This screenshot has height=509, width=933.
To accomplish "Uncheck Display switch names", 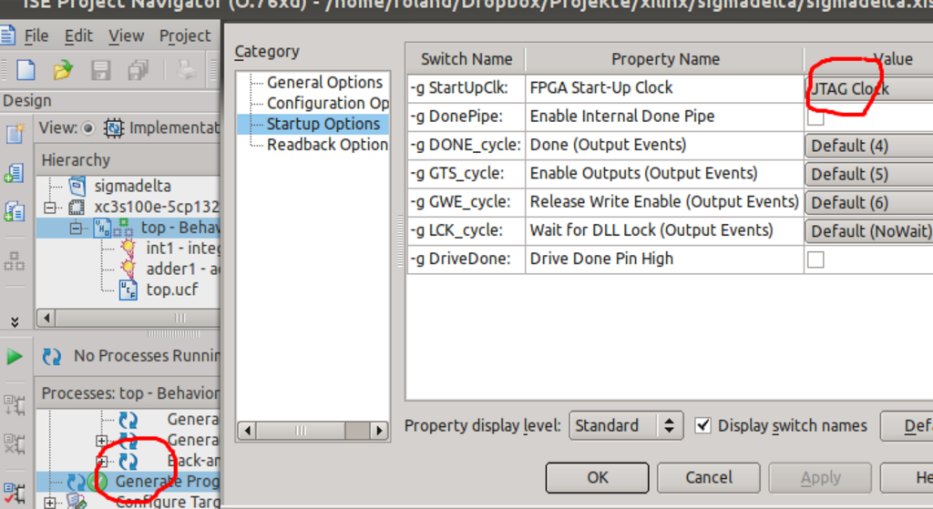I will click(x=702, y=425).
